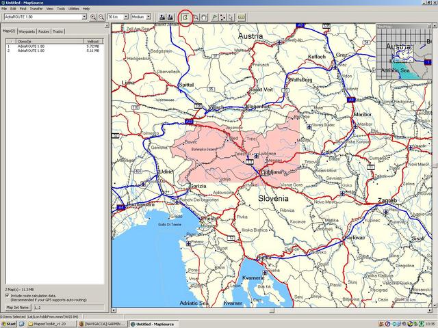This screenshot has width=438, height=328.
Task: Select the Route tool
Action: (222, 18)
